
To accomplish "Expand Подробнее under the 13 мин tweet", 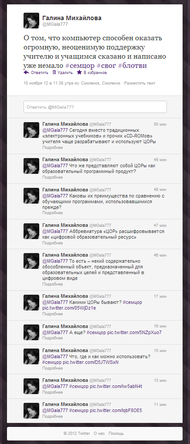I will (52, 392).
